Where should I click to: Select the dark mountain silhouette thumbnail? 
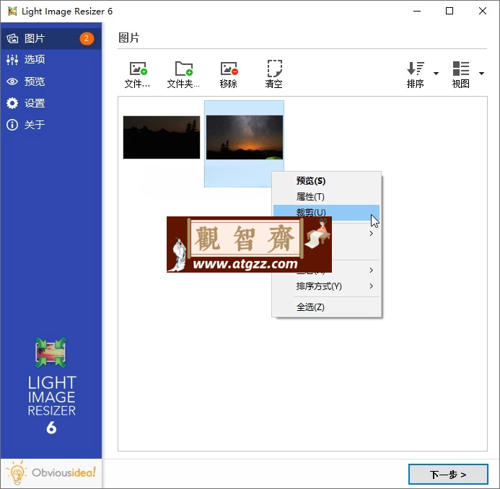point(162,137)
